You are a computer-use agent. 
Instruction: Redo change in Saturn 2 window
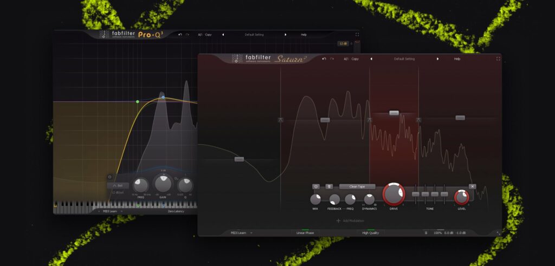coord(332,59)
